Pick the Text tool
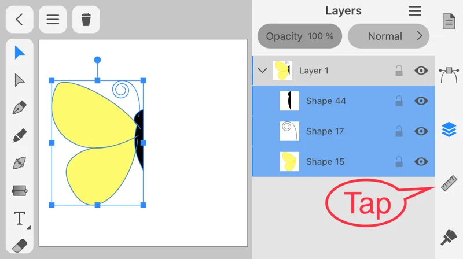This screenshot has height=259, width=463. pyautogui.click(x=19, y=219)
